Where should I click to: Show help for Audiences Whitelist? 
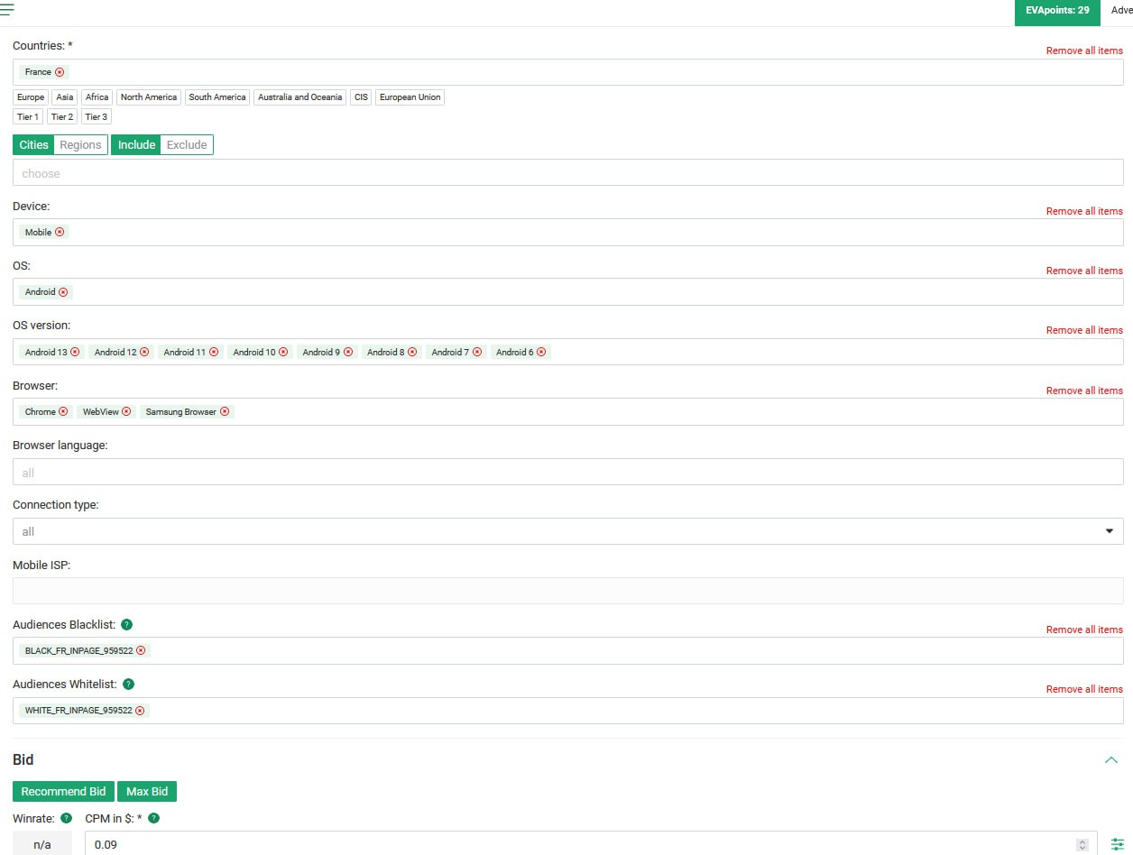point(128,684)
